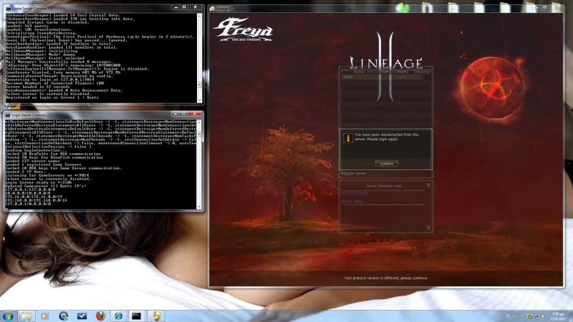Switch to the command prompt taskbar icon
This screenshot has width=573, height=322.
point(137,316)
